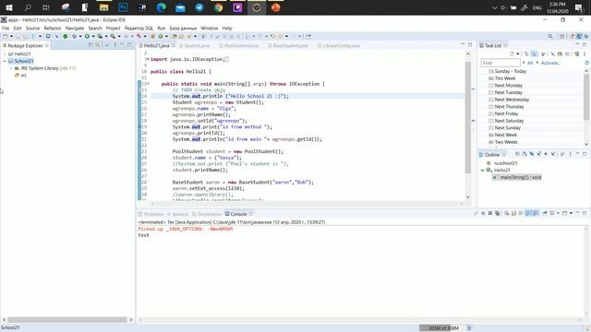
Task: Minimize the Package Explorer view
Action: point(122,45)
